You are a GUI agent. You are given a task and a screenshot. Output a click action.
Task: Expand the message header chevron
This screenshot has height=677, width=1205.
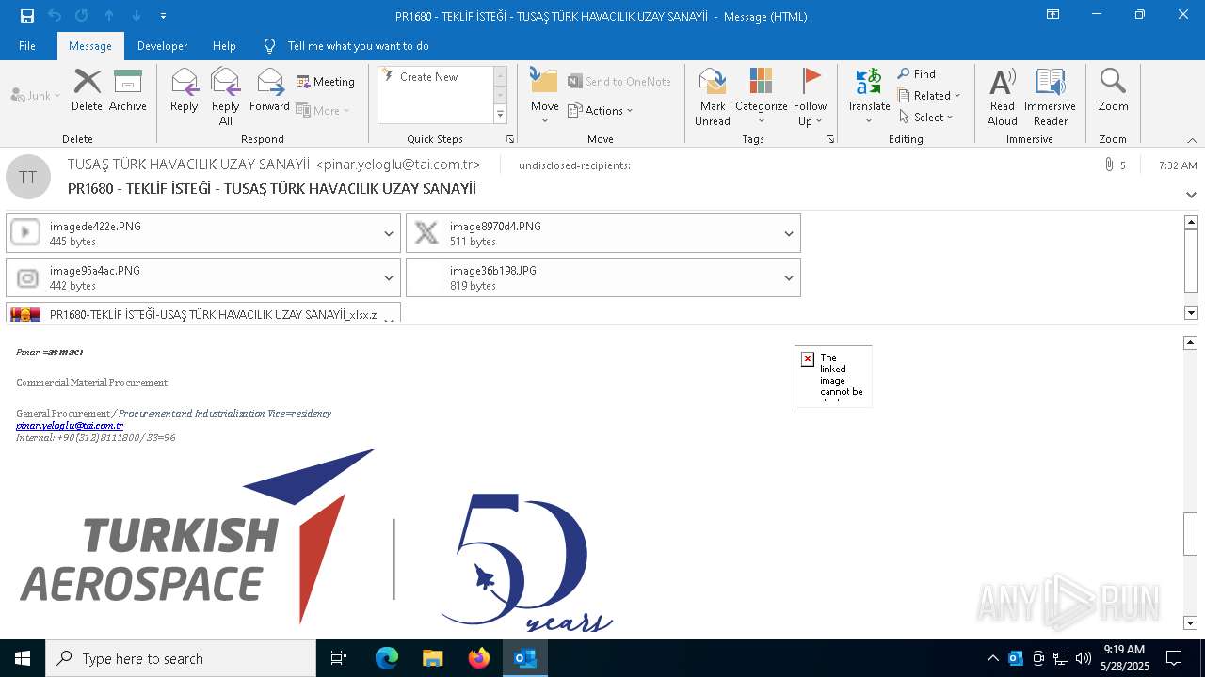pyautogui.click(x=1191, y=195)
